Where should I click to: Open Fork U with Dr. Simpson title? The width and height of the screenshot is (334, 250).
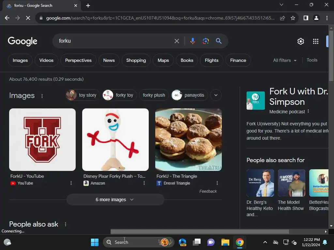(x=298, y=96)
